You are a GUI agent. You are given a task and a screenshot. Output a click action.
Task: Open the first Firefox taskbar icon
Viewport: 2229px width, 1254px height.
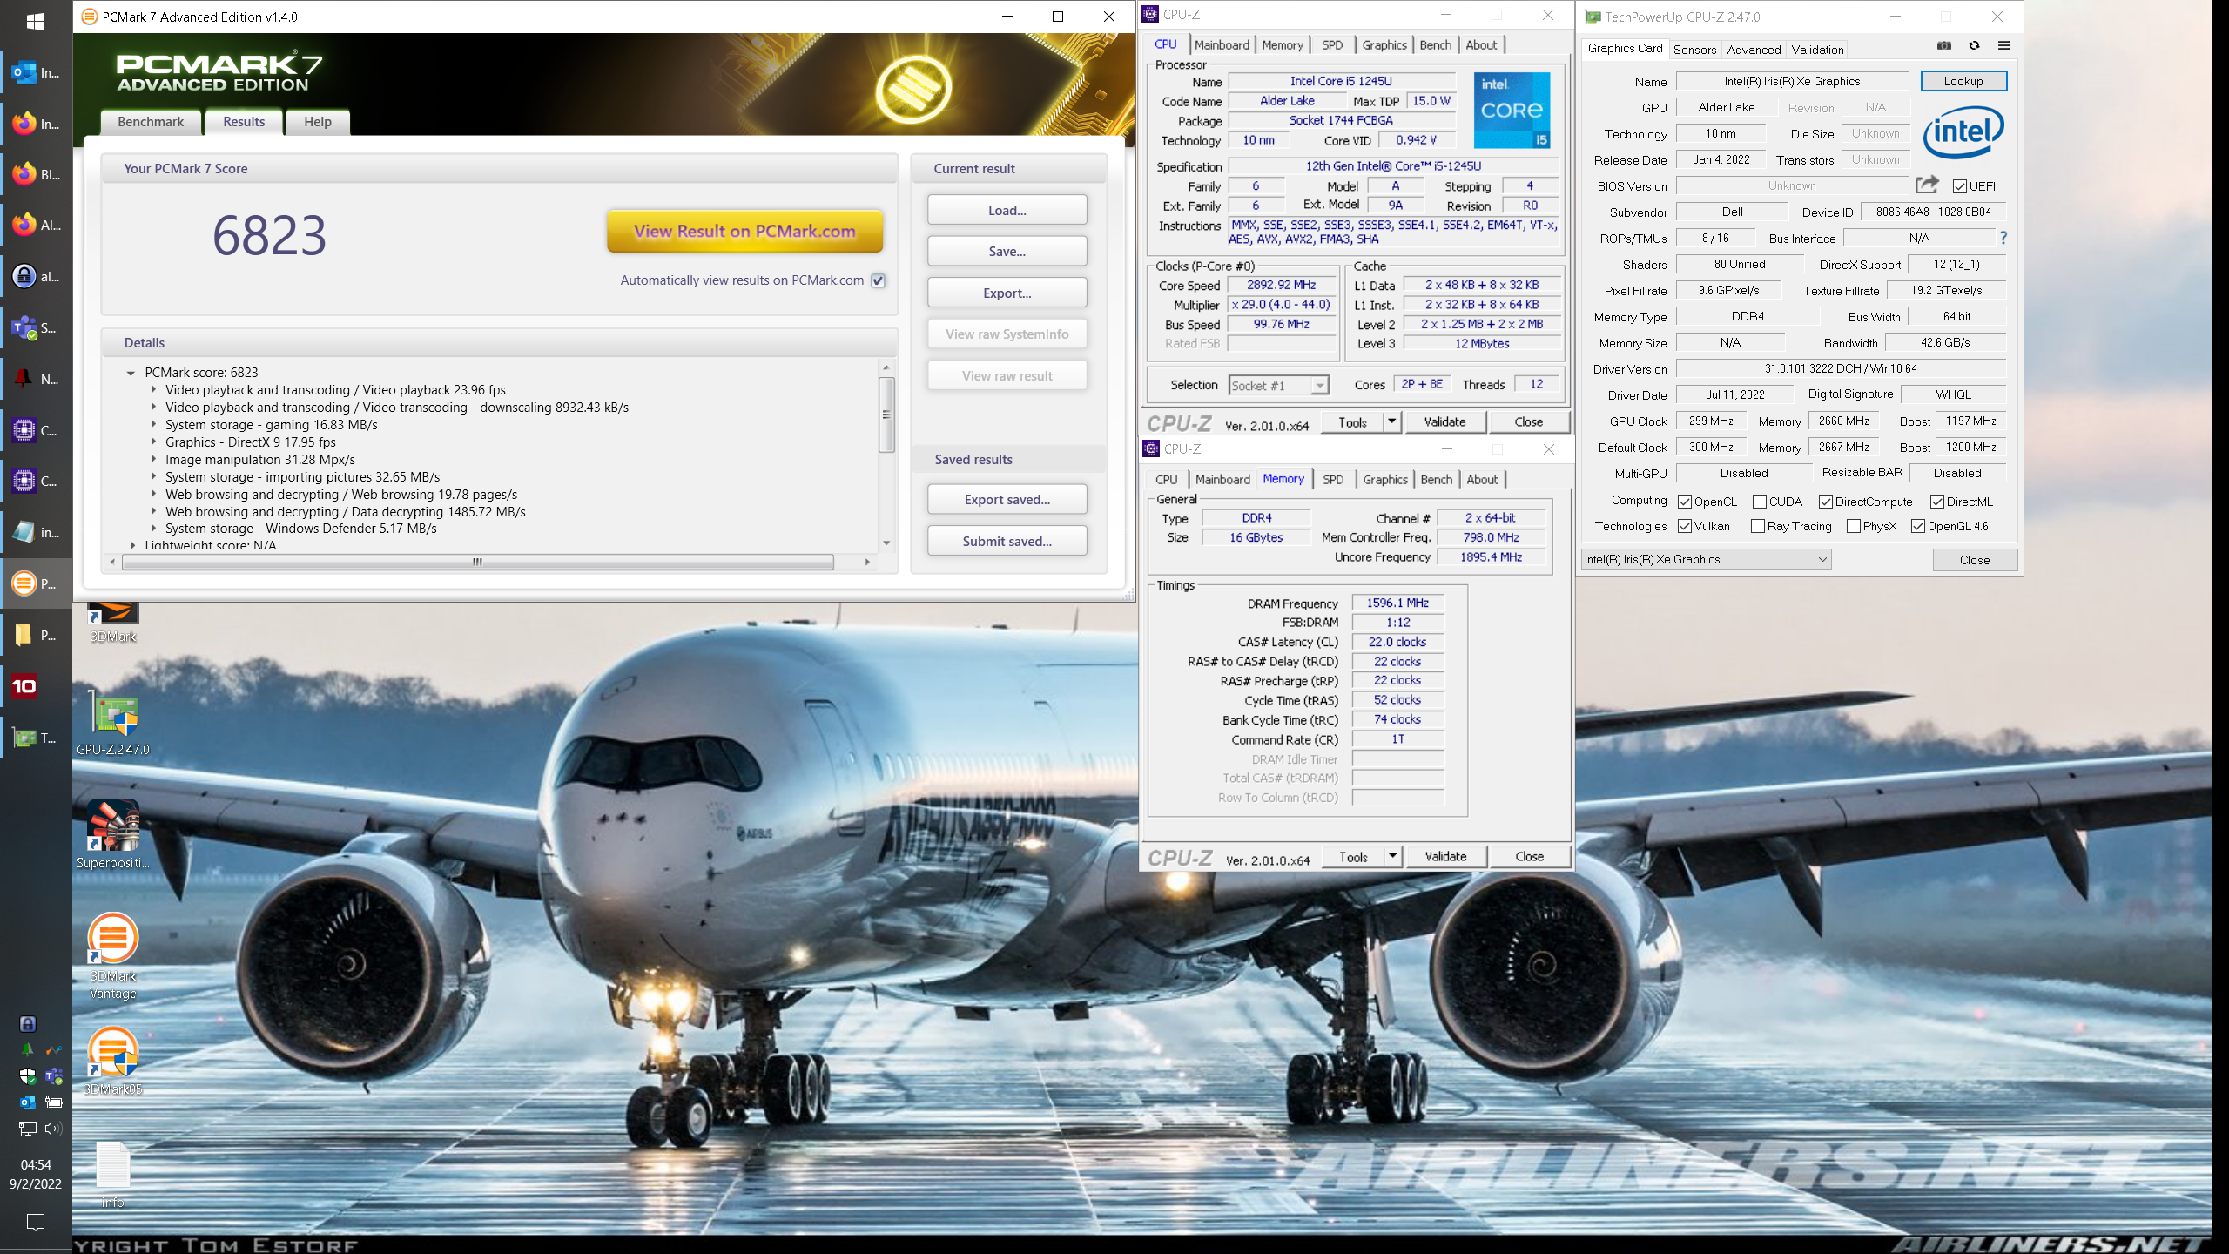[x=36, y=124]
